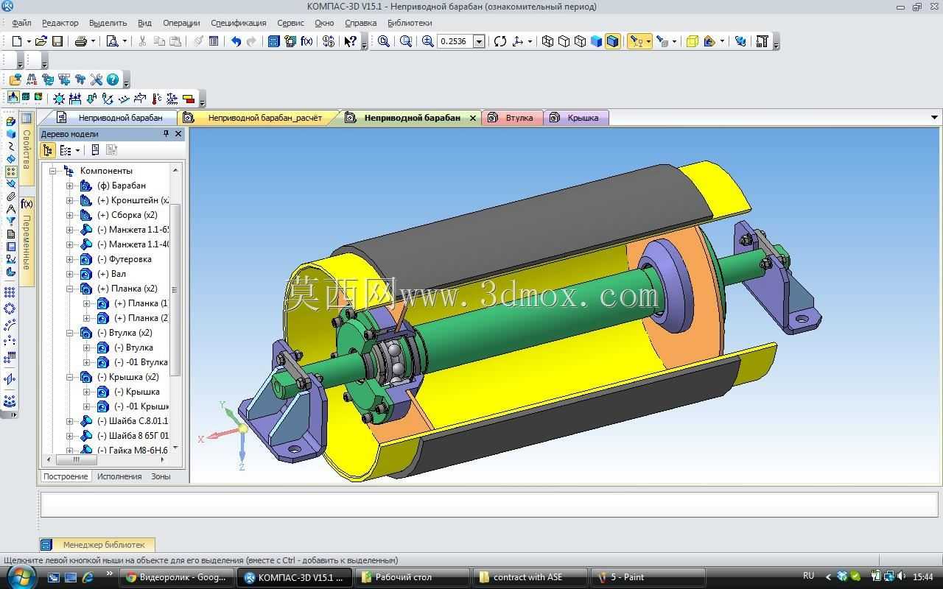Click the zoom scale value field
The image size is (943, 589).
(455, 41)
